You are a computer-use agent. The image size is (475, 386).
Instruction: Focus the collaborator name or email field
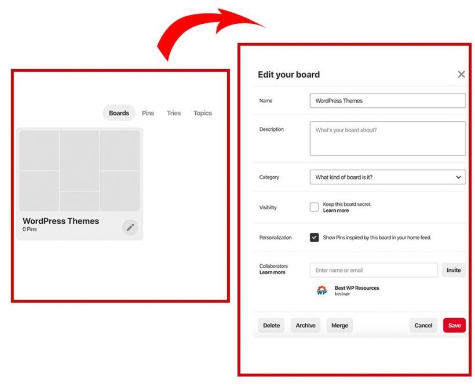374,270
